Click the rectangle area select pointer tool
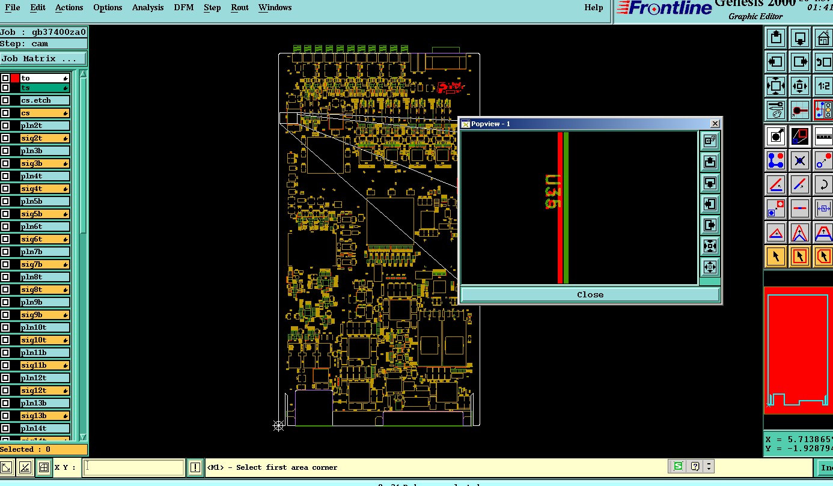 [800, 257]
